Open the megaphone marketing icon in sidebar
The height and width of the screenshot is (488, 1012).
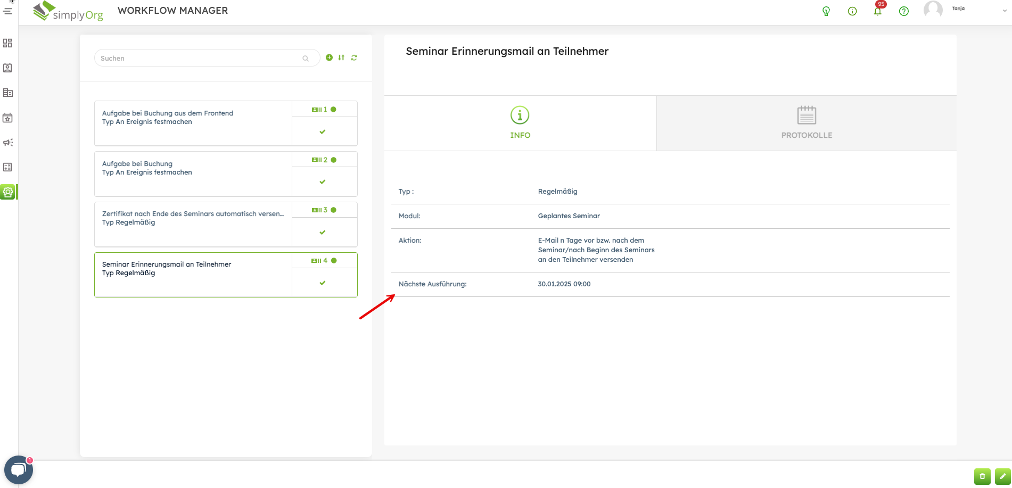pyautogui.click(x=8, y=143)
